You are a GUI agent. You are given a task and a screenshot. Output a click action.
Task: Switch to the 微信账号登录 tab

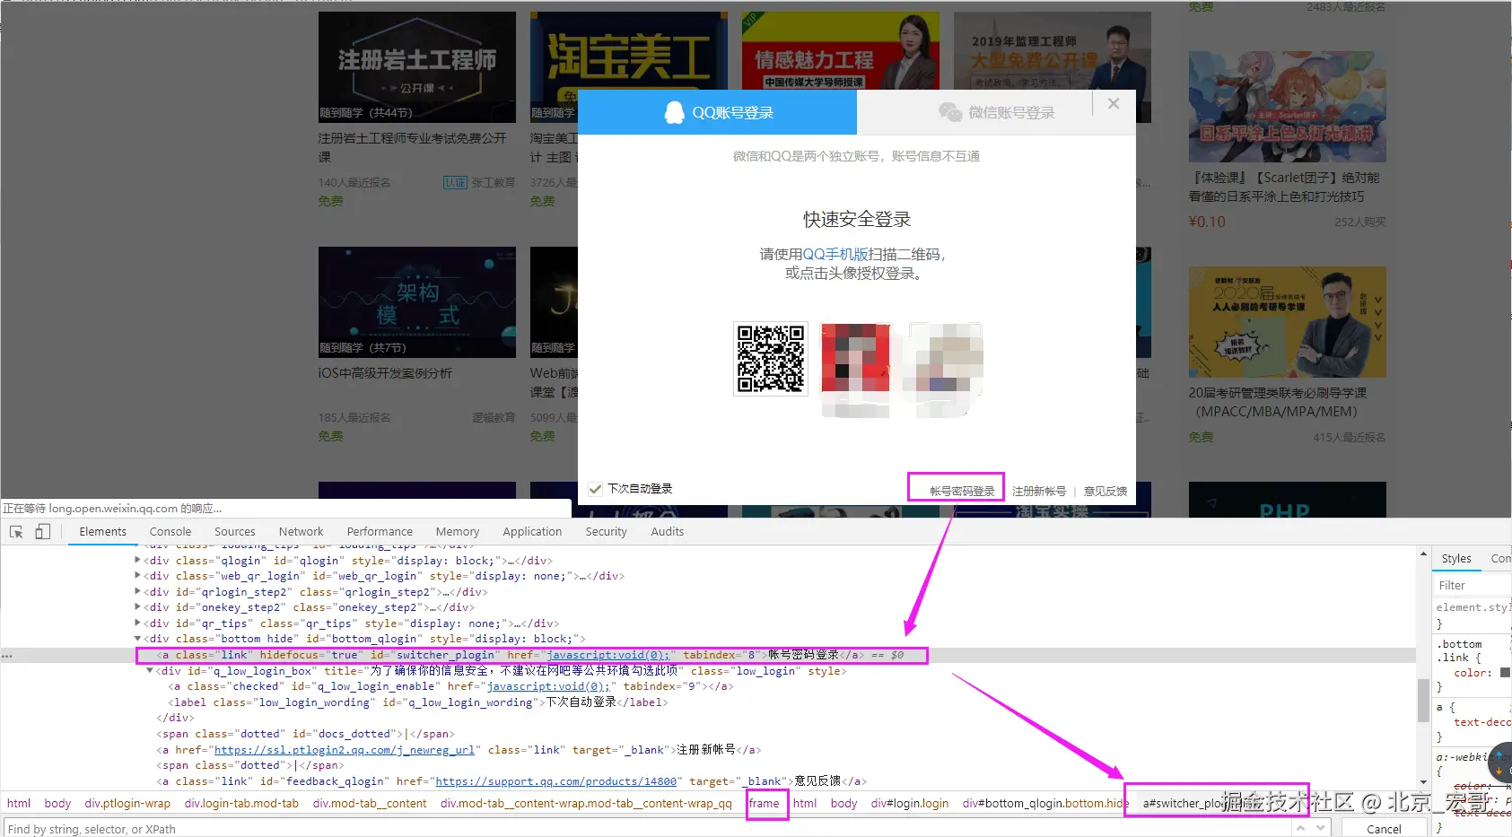[x=996, y=112]
